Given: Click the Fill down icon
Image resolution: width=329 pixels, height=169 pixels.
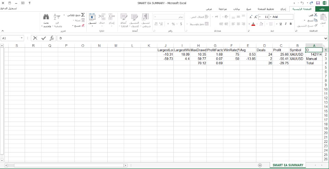Looking at the screenshot, I should point(83,20).
